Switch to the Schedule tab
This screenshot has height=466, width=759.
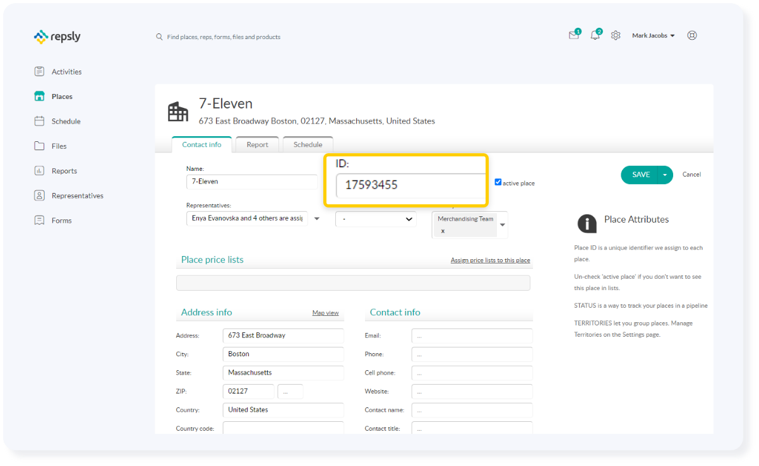[x=308, y=144]
